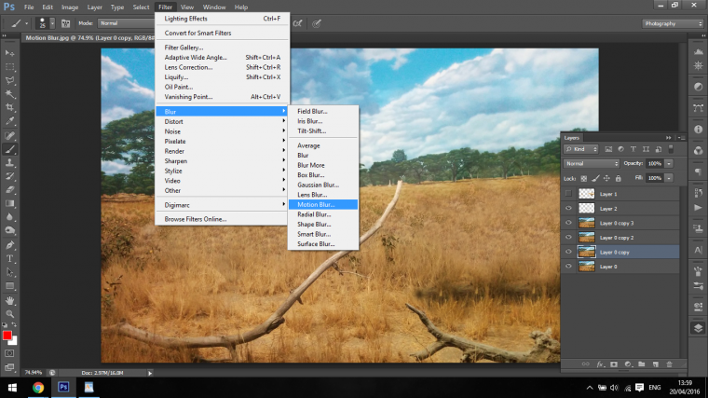708x398 pixels.
Task: Click the volume tray icon
Action: [614, 388]
